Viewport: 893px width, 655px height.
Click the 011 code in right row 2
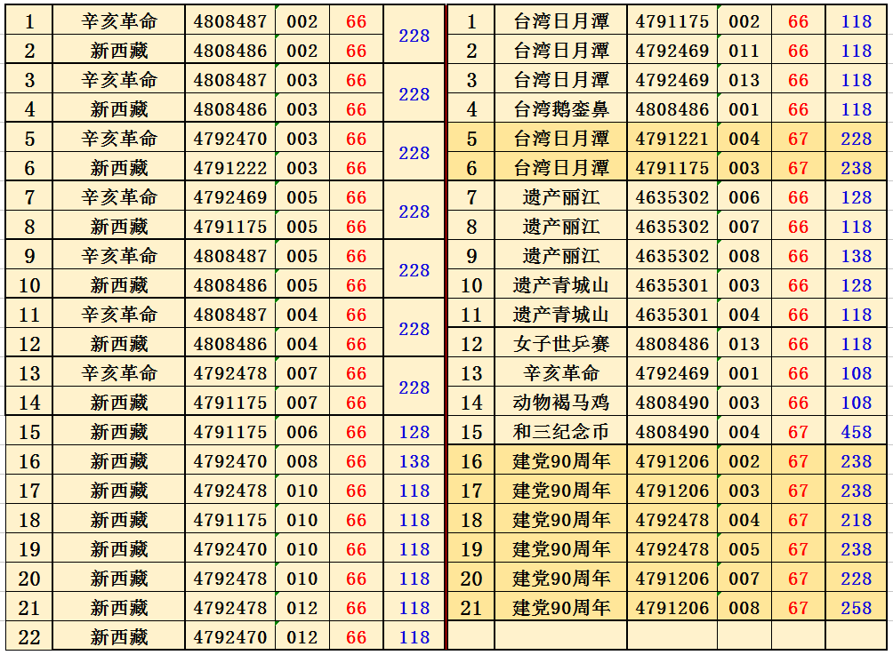pyautogui.click(x=744, y=51)
